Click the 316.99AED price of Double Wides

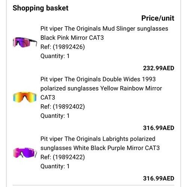click(x=159, y=128)
